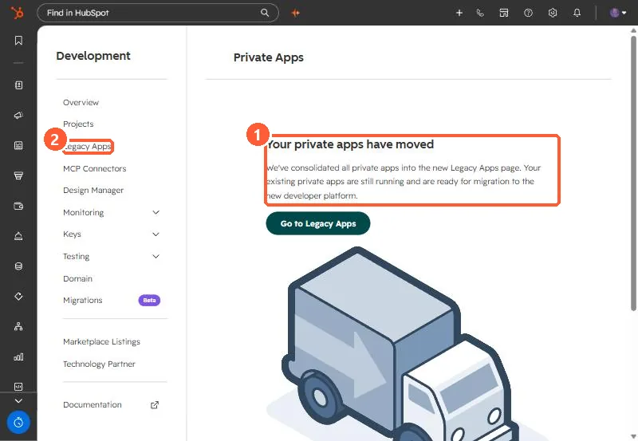The image size is (638, 441).
Task: Click the 'Private Apps' page heading
Action: click(x=269, y=57)
